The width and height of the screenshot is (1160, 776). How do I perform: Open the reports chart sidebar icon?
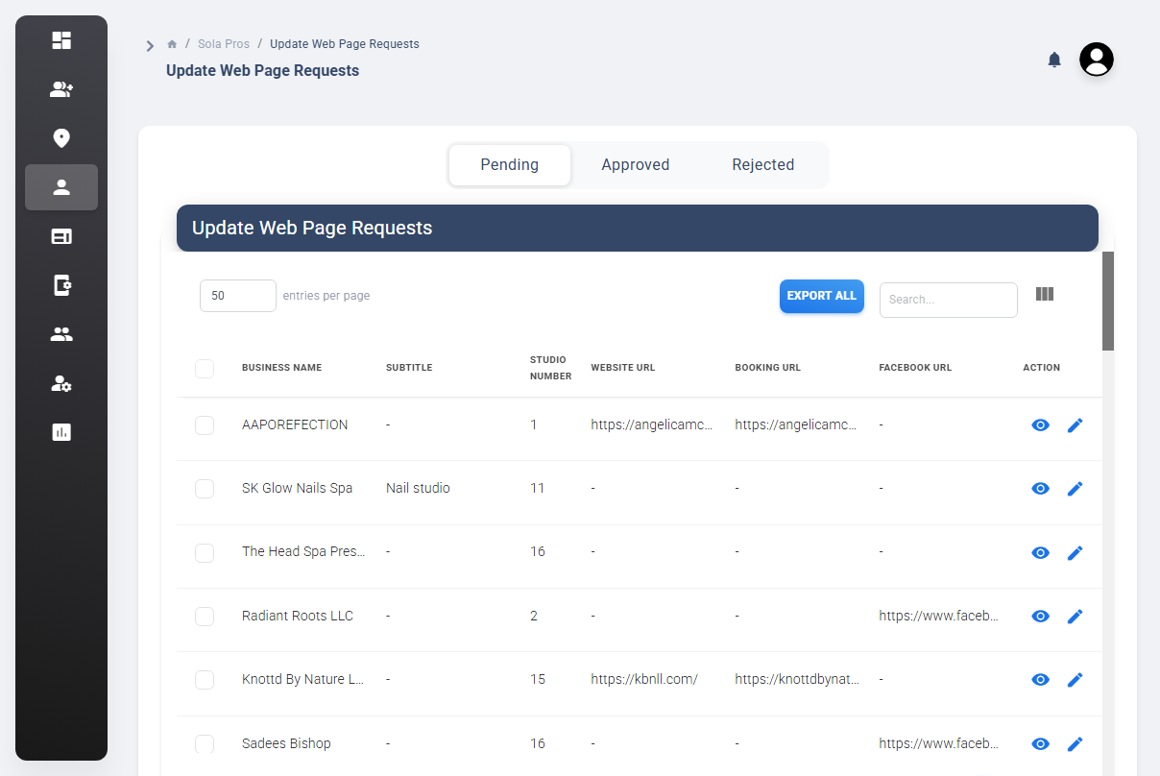pos(61,432)
